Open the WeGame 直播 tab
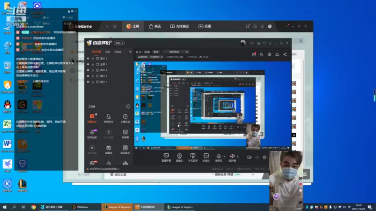The width and height of the screenshot is (376, 211). (204, 26)
